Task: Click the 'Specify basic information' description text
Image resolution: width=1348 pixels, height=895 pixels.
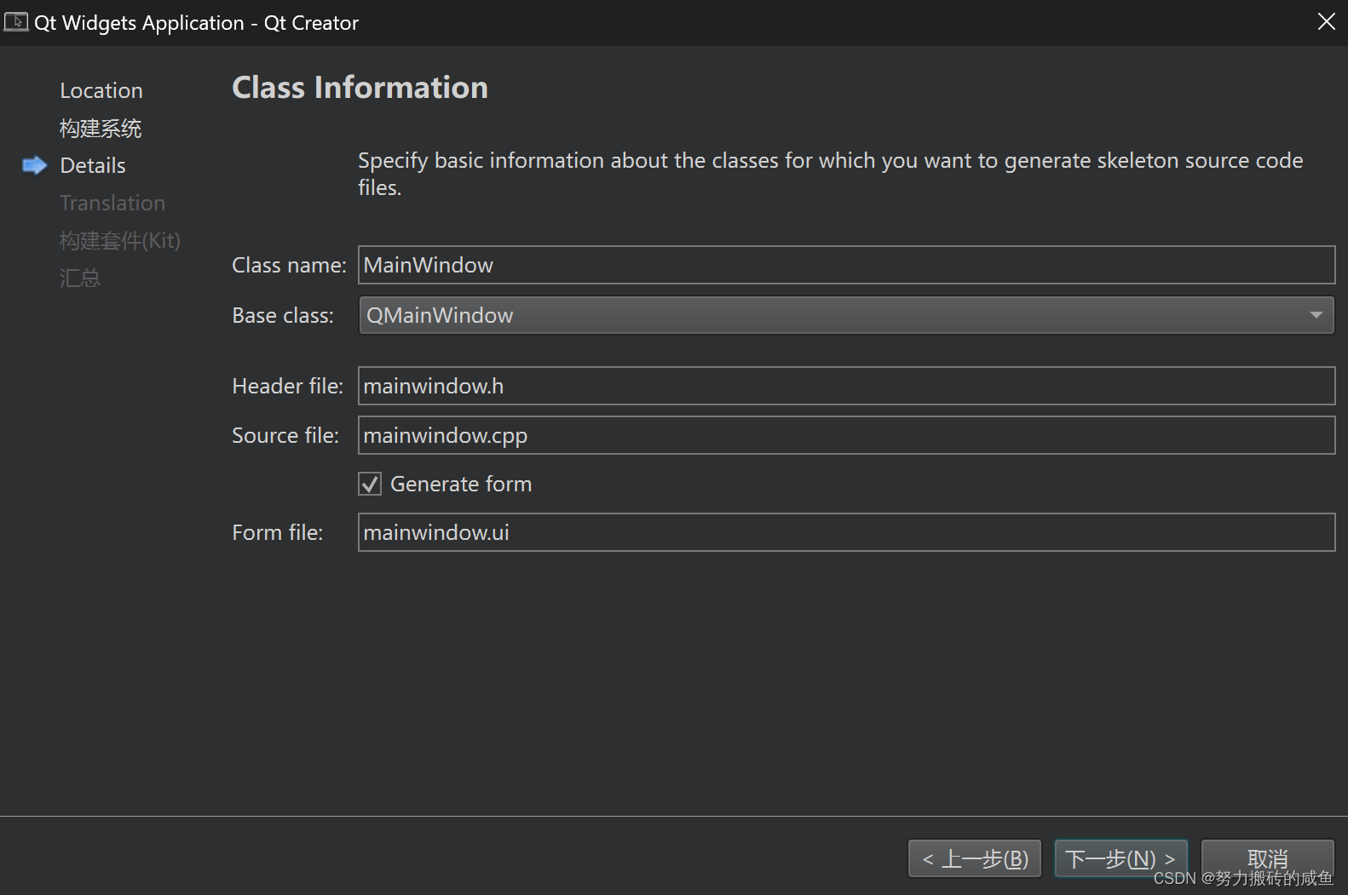Action: coord(831,174)
